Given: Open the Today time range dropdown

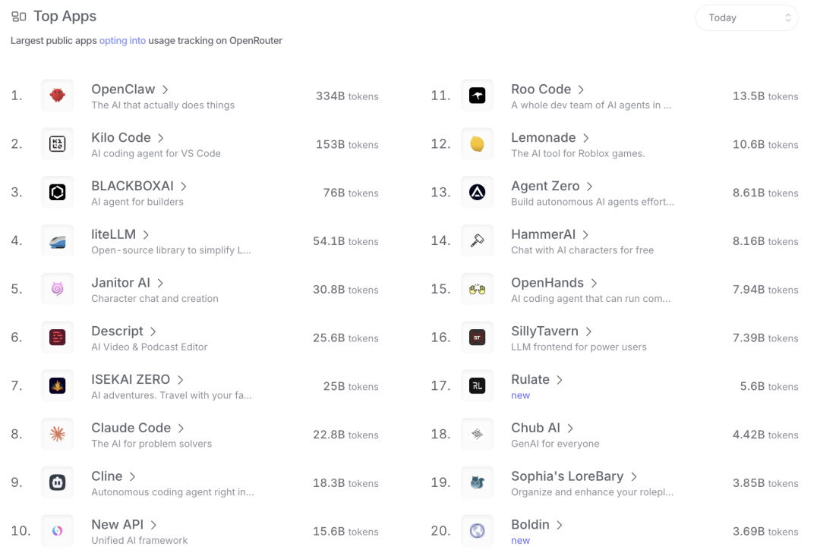Looking at the screenshot, I should tap(746, 18).
